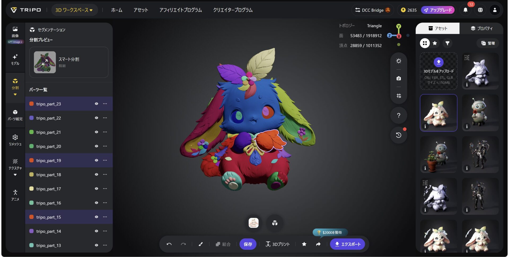The width and height of the screenshot is (509, 257).
Task: Click the 保存 save button
Action: tap(248, 244)
